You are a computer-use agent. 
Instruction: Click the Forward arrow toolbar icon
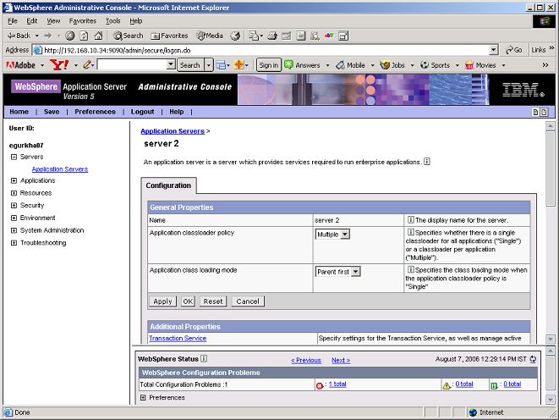(47, 36)
